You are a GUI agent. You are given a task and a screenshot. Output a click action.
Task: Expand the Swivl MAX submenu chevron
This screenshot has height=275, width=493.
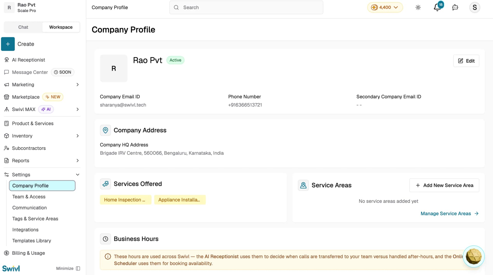coord(78,109)
